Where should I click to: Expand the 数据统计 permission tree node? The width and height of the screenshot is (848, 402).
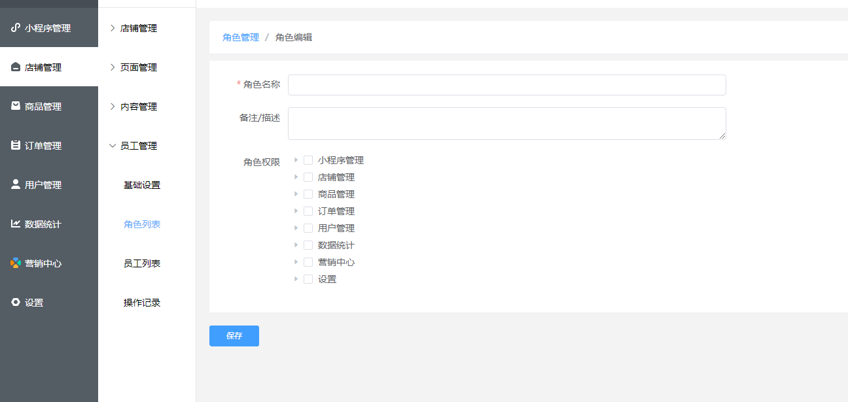[296, 244]
